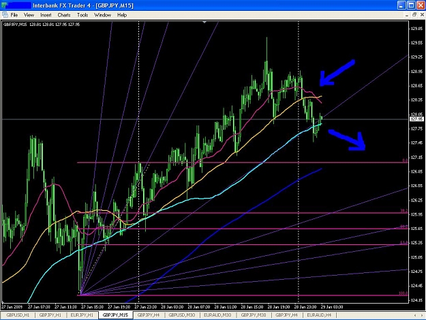The image size is (426, 320).
Task: Restore down the inner chart window
Action: 414,15
